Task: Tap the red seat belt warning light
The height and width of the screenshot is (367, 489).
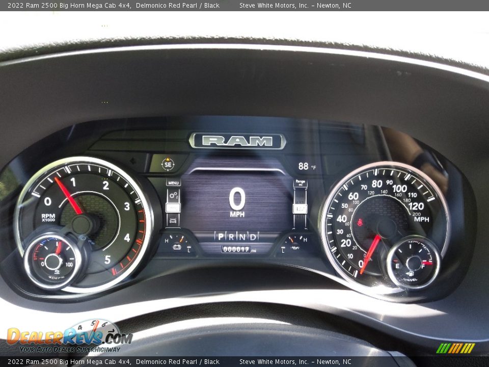Action: [x=360, y=223]
